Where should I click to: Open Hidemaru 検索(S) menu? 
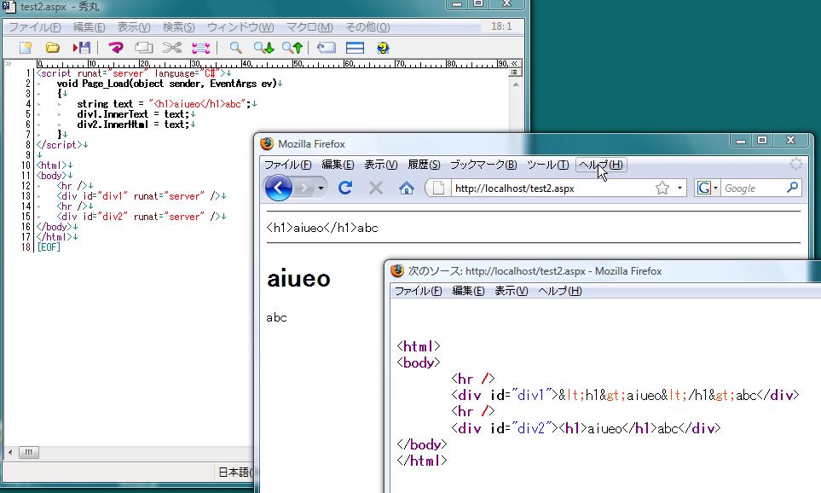pos(178,26)
